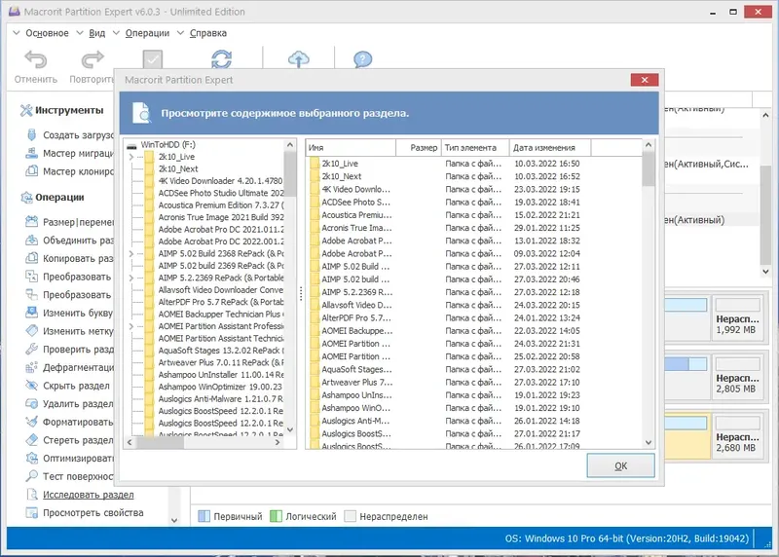Select 4K Video Downlo... row in list

474,189
